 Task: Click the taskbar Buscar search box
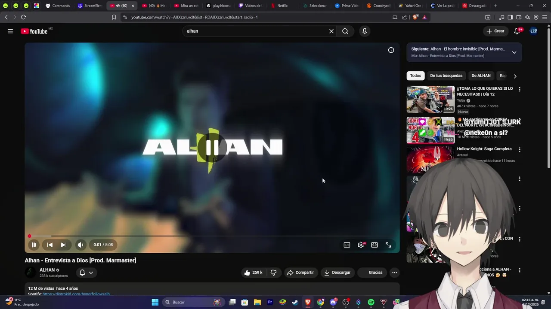coord(193,302)
